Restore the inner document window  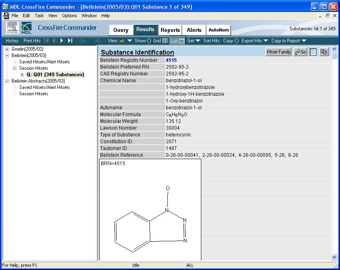click(327, 16)
